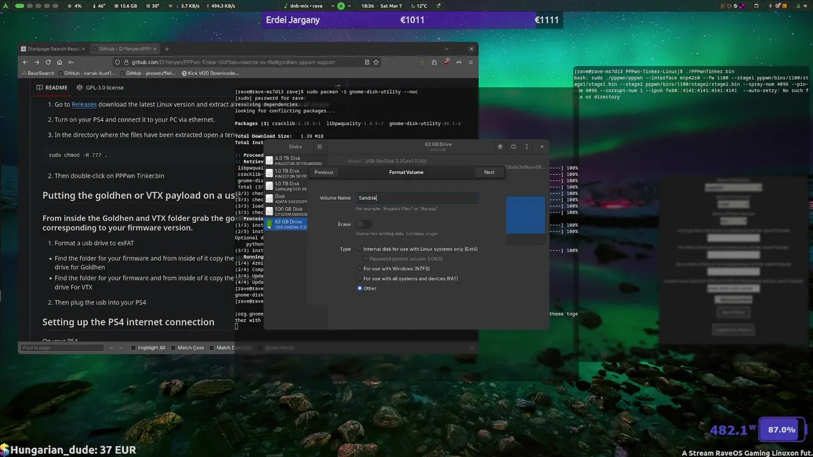Select FAT all systems and devices type
Image resolution: width=813 pixels, height=457 pixels.
click(x=406, y=279)
